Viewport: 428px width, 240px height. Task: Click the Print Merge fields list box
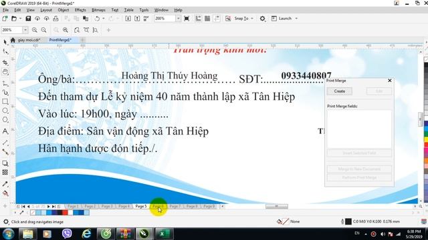click(359, 129)
